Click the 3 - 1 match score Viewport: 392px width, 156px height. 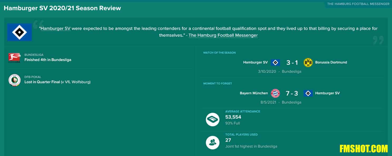coord(292,63)
